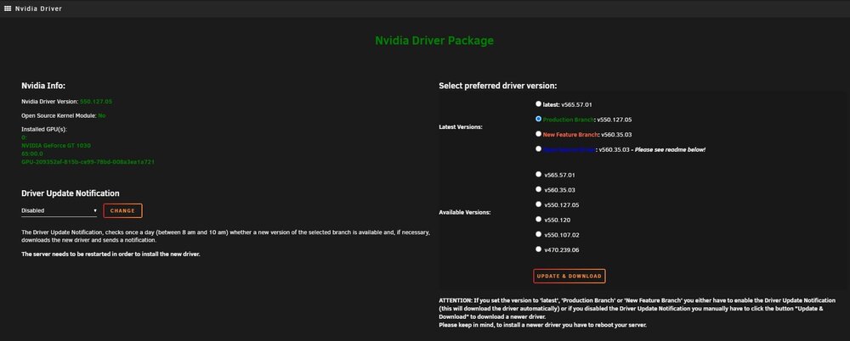Click the ATTENTION paragraph under the download button
This screenshot has width=850, height=341.
637,312
